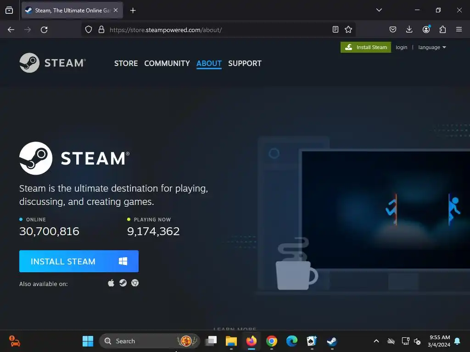This screenshot has height=352, width=470.
Task: Open the SUPPORT menu item
Action: [x=245, y=63]
